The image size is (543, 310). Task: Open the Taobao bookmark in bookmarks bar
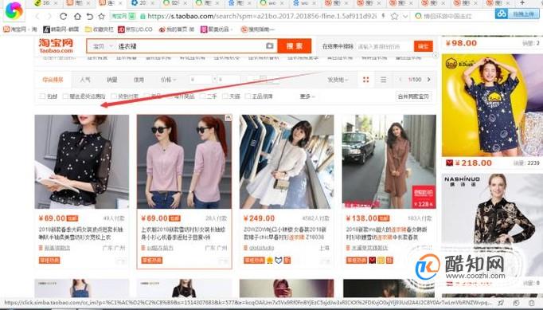(x=20, y=29)
